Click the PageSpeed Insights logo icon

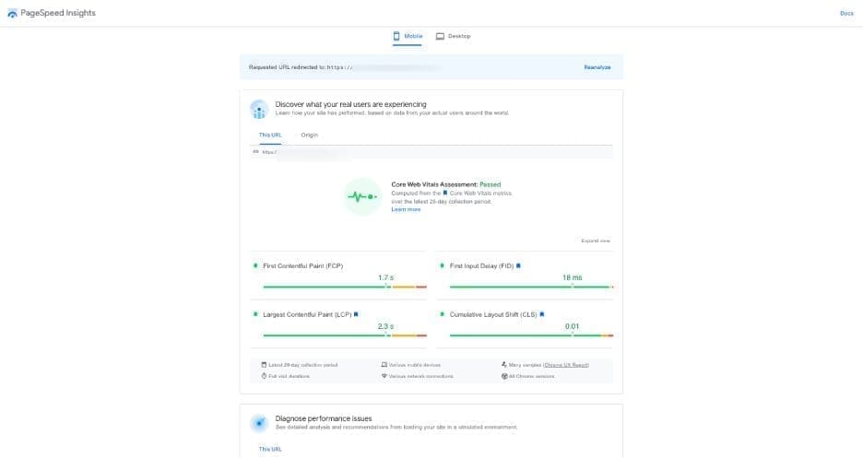coord(11,13)
